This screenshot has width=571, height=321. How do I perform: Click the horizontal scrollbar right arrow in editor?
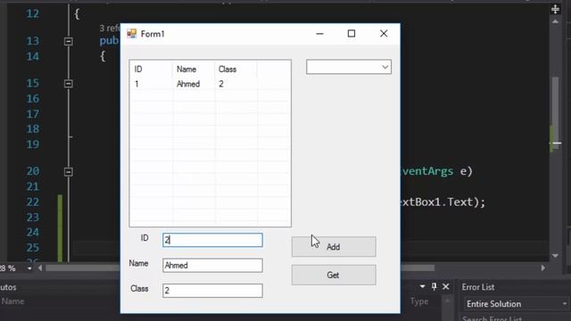[x=543, y=268]
